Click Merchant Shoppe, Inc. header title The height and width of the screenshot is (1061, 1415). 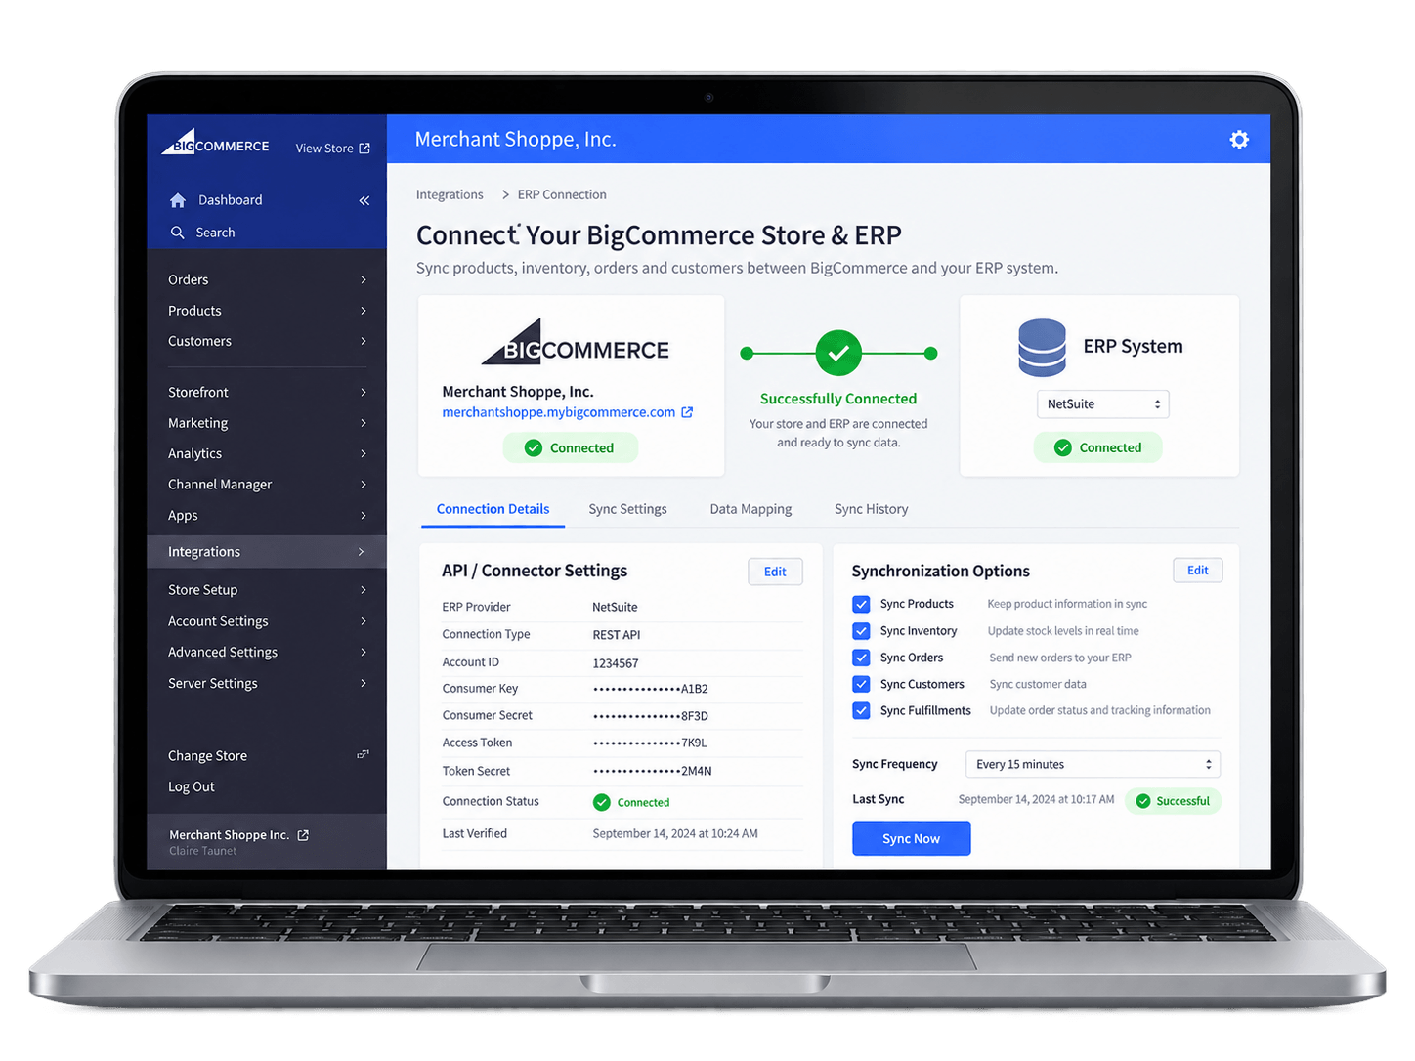pyautogui.click(x=515, y=140)
